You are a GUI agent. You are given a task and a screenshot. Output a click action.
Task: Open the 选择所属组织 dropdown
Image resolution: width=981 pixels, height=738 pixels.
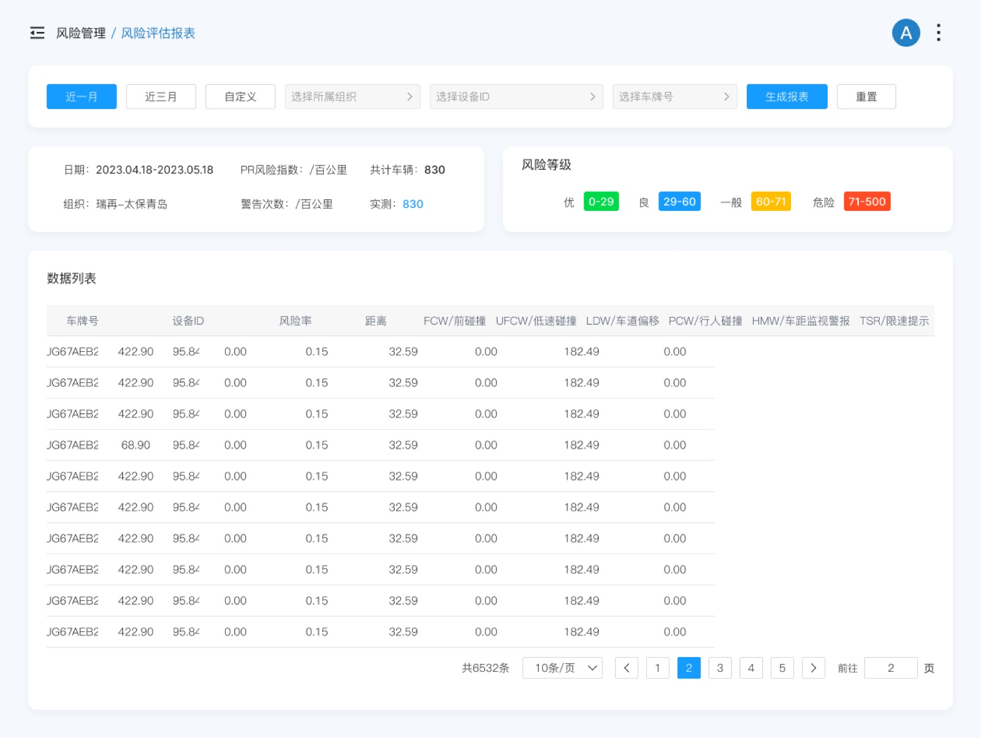pyautogui.click(x=353, y=97)
